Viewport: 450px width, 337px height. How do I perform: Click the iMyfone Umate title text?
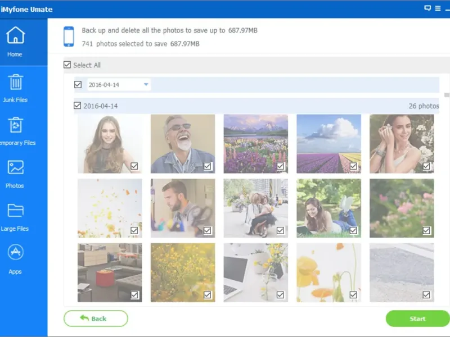click(26, 9)
